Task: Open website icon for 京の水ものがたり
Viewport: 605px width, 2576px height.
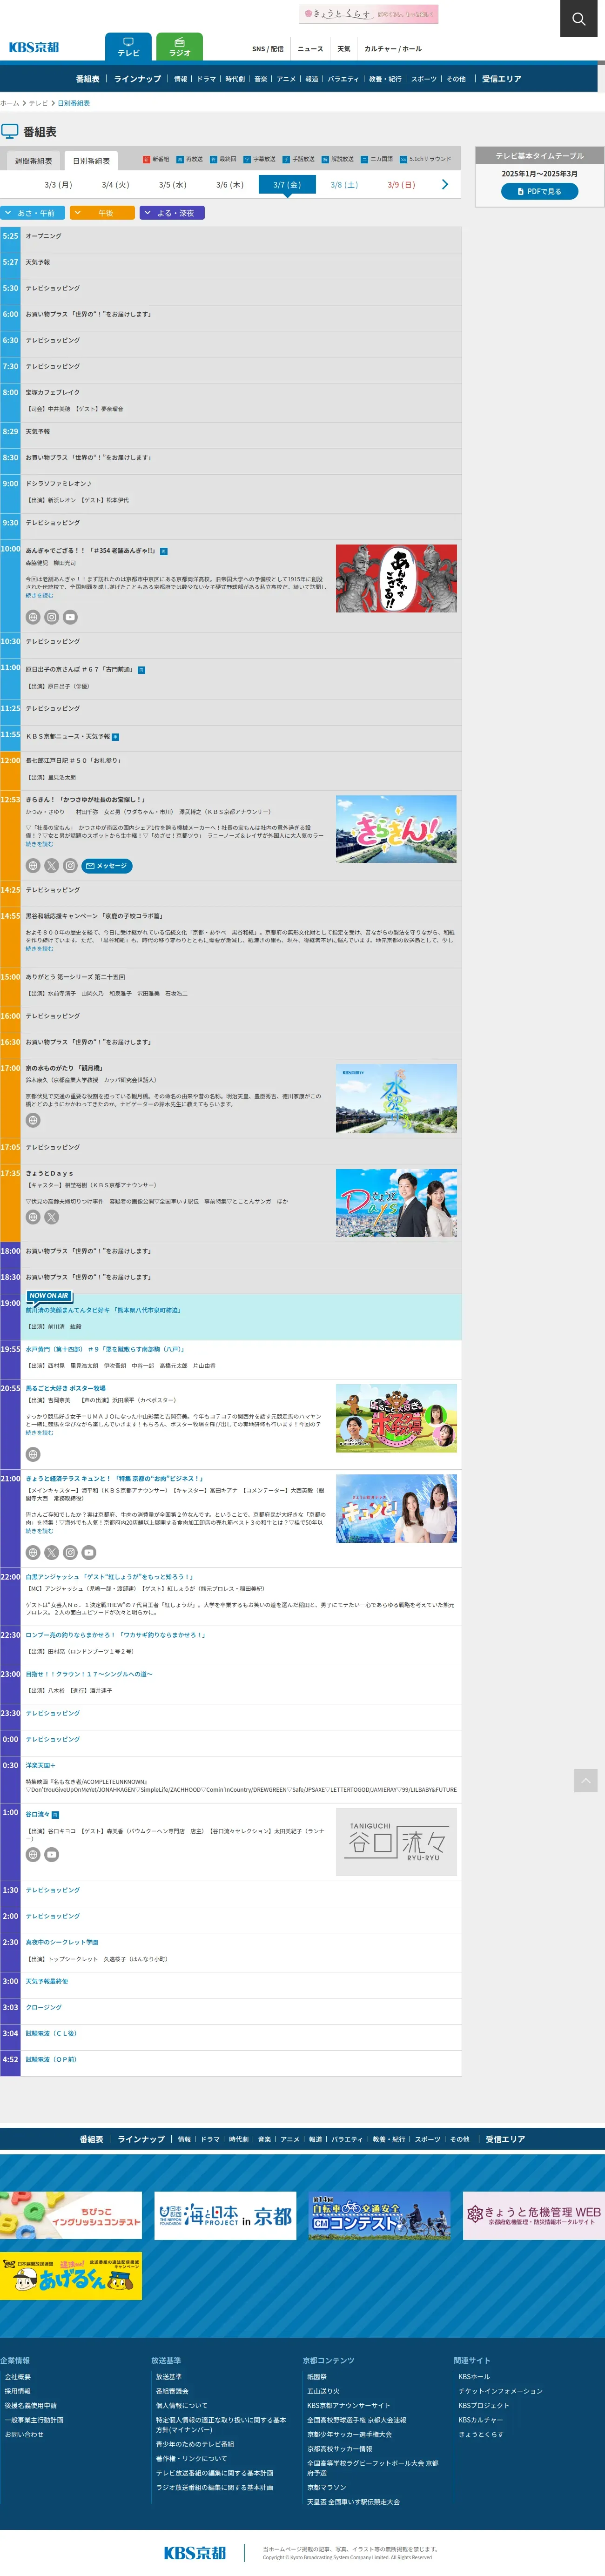Action: point(33,1120)
